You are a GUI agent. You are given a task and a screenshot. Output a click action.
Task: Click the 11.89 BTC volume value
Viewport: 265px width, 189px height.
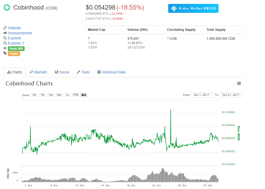pyautogui.click(x=135, y=43)
